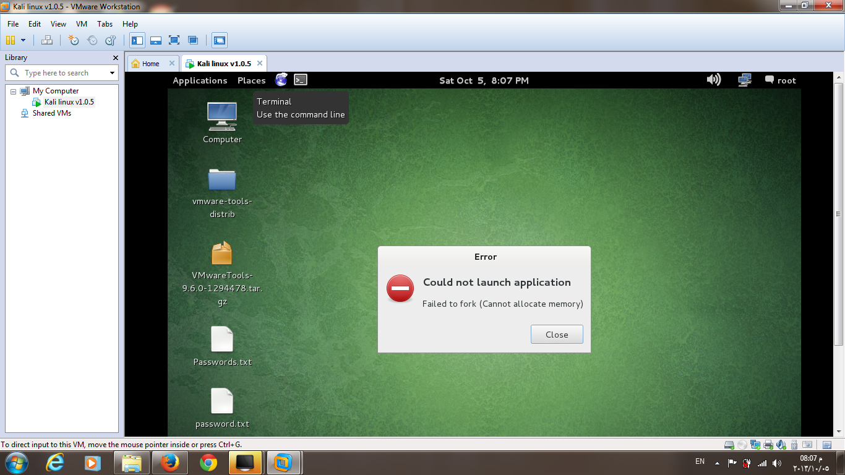The image size is (845, 475).
Task: Click the Windows tray volume speaker icon
Action: (x=777, y=463)
